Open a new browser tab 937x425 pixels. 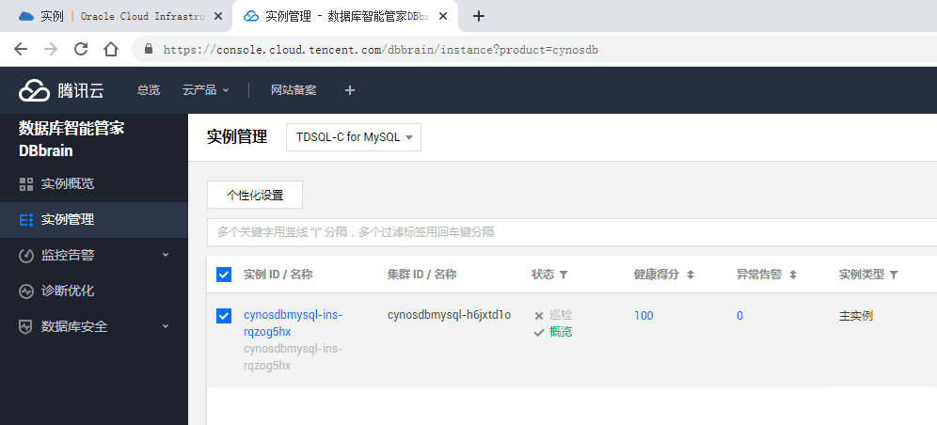(x=478, y=16)
